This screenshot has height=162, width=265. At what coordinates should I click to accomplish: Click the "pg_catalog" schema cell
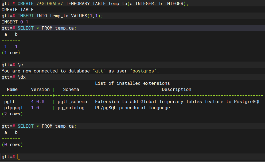pos(71,108)
